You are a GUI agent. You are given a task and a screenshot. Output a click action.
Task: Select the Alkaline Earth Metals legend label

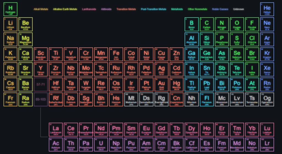point(65,9)
